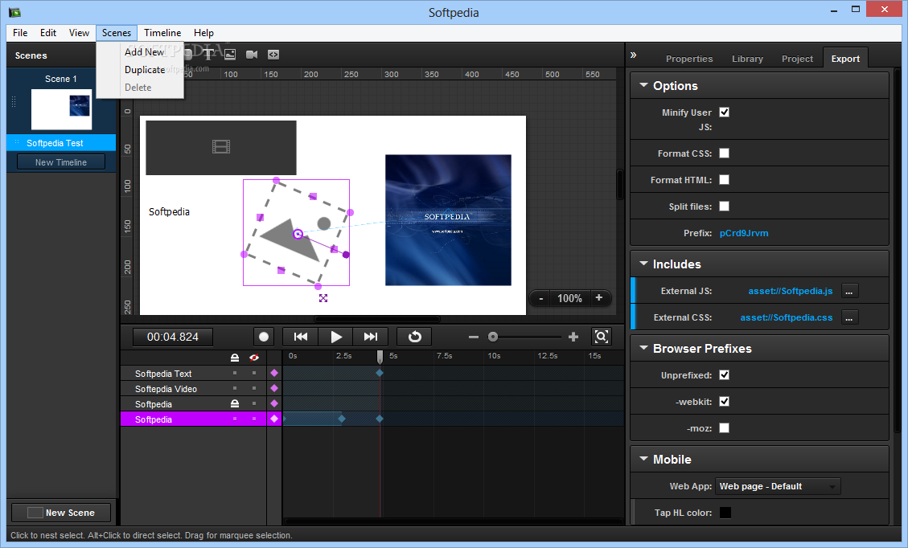This screenshot has height=548, width=908.
Task: Select the Text tool in toolbar
Action: tap(207, 55)
